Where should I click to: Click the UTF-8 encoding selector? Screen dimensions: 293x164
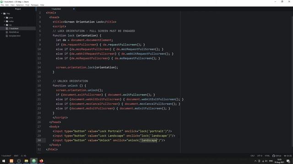(260, 156)
